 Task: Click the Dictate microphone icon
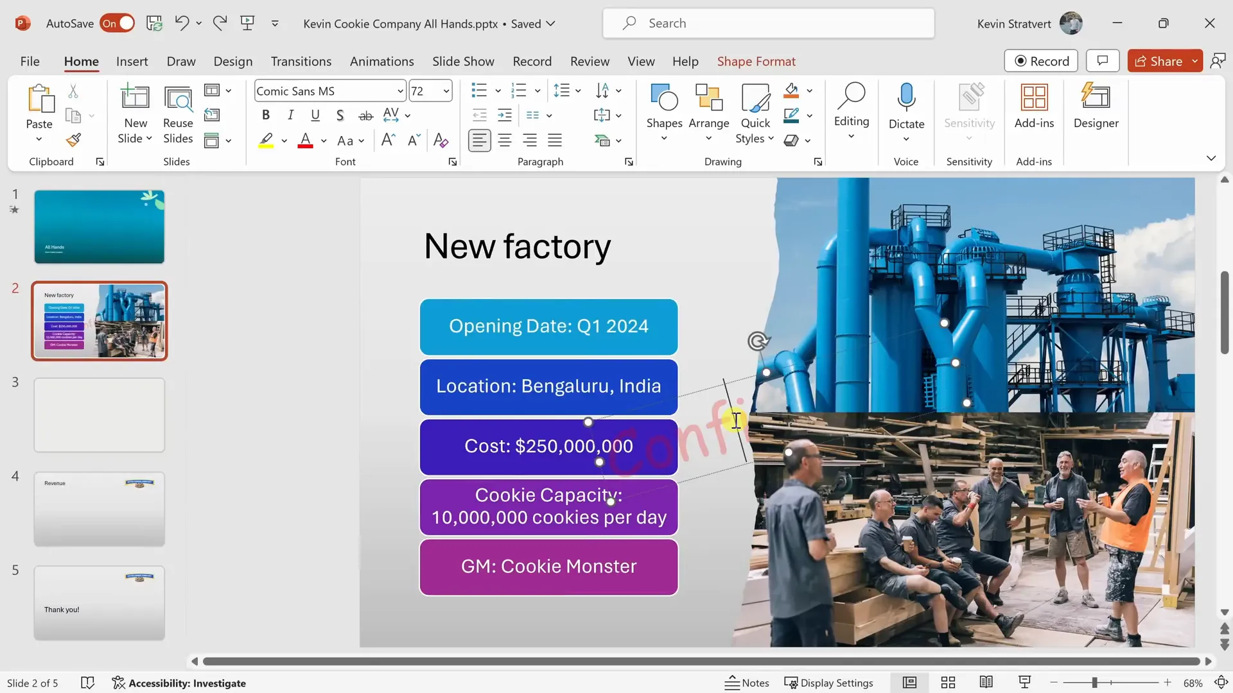point(906,98)
